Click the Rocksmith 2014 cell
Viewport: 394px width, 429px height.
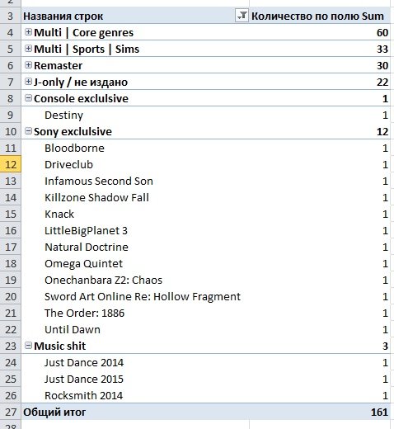pos(135,395)
